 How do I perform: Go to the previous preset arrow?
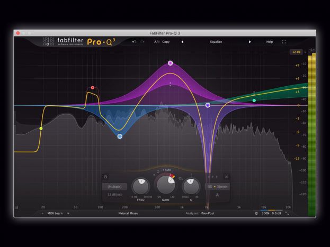[182, 41]
